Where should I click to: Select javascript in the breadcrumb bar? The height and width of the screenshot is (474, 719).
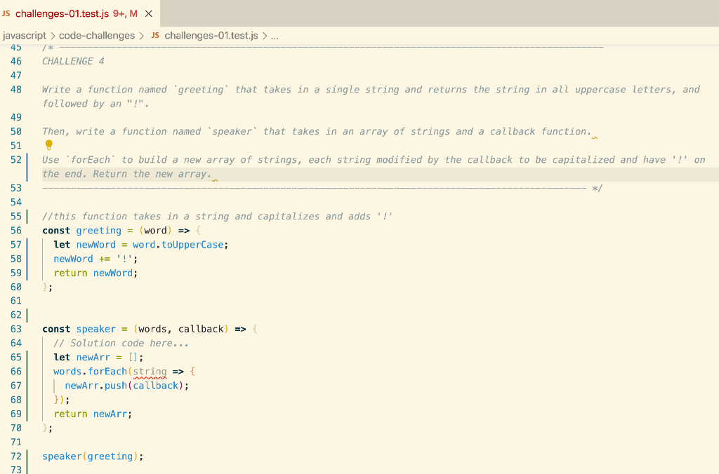24,35
